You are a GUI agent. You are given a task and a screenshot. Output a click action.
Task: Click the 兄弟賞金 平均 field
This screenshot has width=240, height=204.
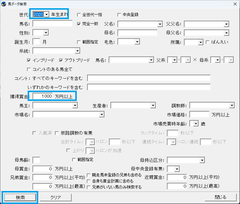coord(43,178)
